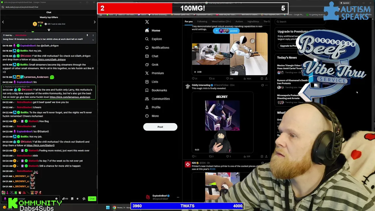The height and width of the screenshot is (211, 375).
Task: Open Grok explain icon on Oddly Interesting post
Action: point(262,85)
